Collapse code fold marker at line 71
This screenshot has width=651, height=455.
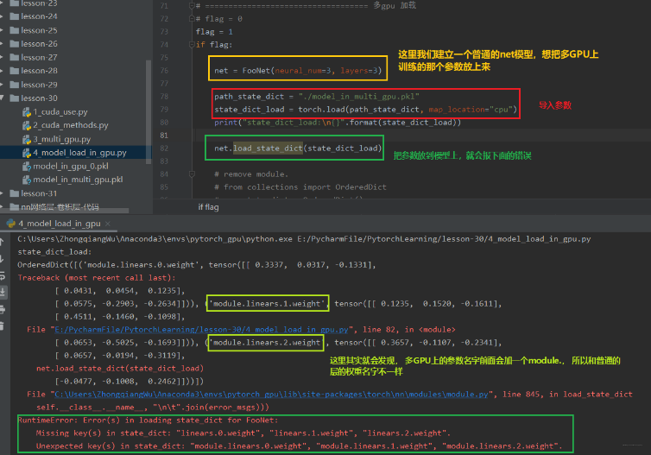click(x=192, y=6)
